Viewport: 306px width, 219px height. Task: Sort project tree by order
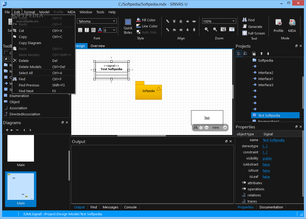tap(239, 53)
